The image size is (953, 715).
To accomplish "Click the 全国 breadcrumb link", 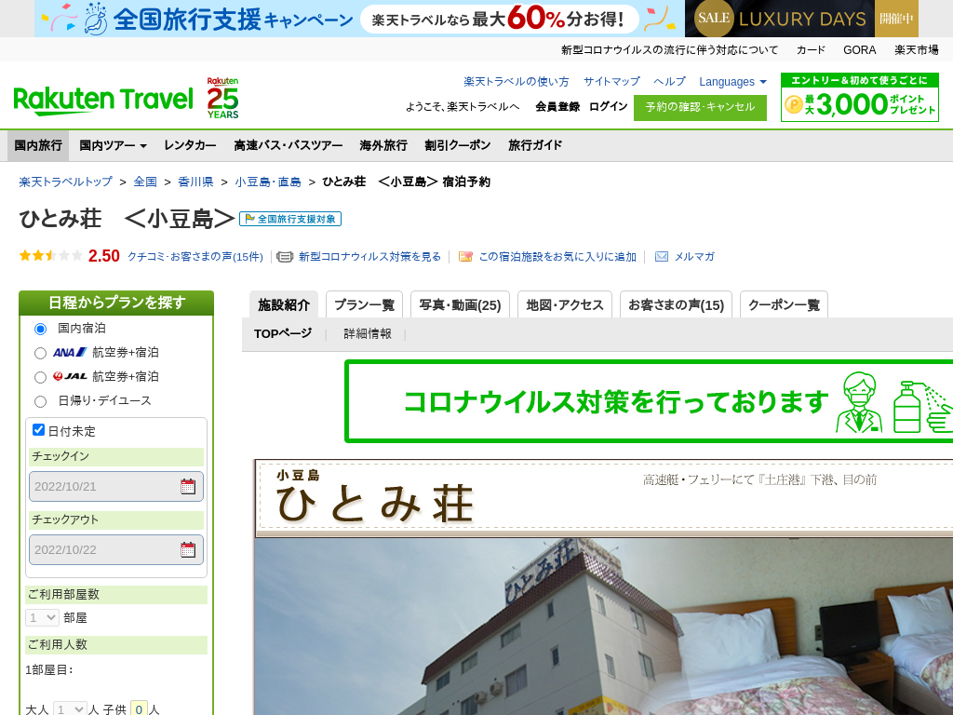I will click(145, 182).
